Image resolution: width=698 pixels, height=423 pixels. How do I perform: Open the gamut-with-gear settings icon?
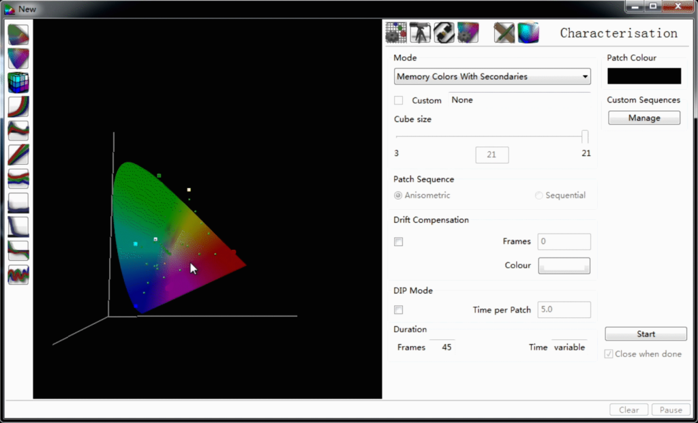pos(468,33)
